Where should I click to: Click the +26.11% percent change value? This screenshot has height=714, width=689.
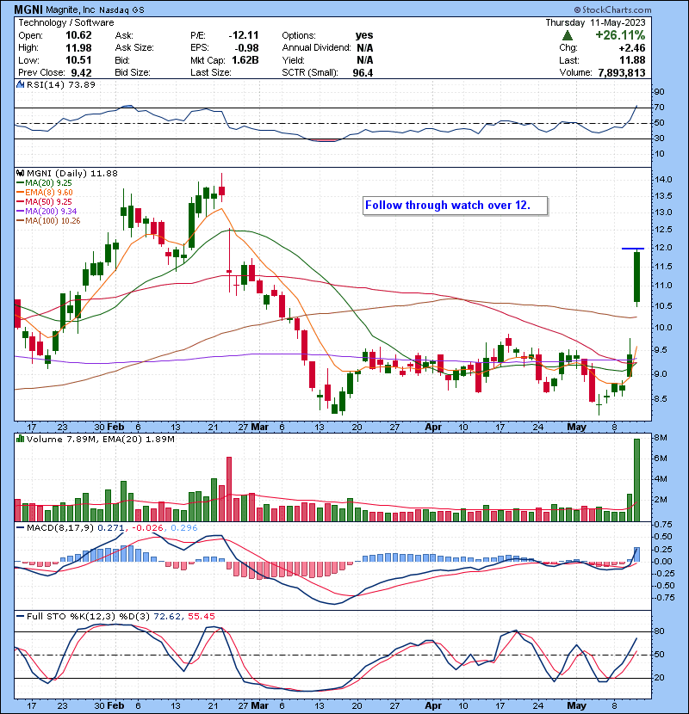pyautogui.click(x=620, y=35)
